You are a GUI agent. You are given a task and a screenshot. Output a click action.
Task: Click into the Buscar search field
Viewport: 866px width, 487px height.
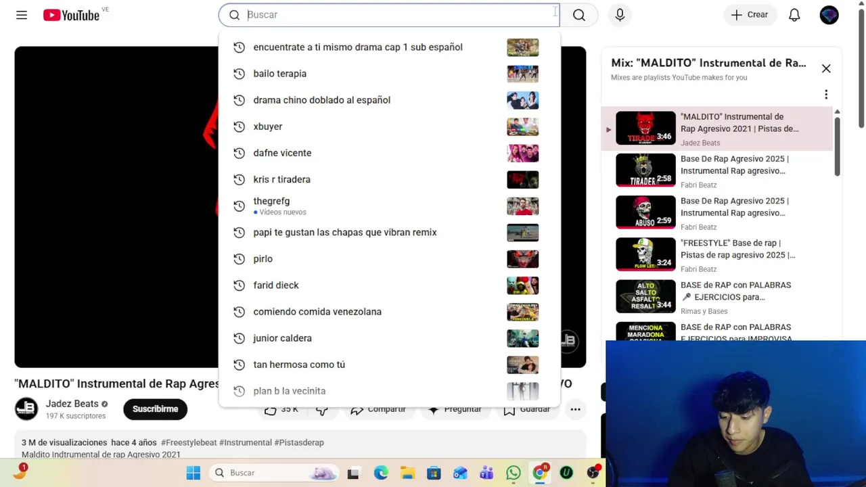pyautogui.click(x=389, y=15)
